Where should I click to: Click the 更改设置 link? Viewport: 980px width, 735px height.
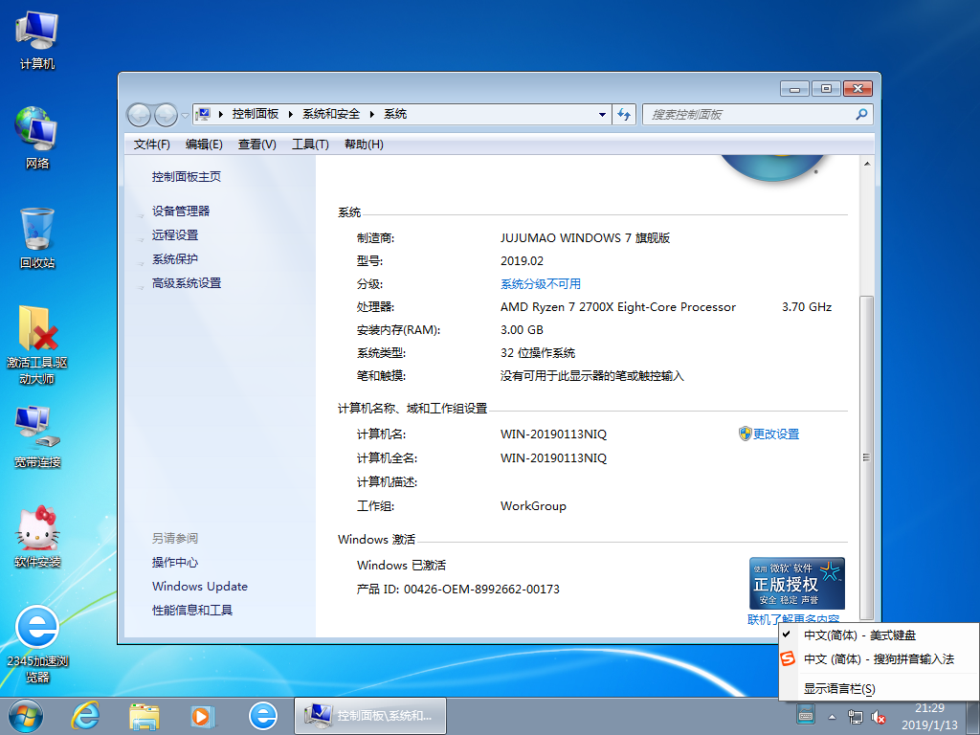pyautogui.click(x=775, y=434)
